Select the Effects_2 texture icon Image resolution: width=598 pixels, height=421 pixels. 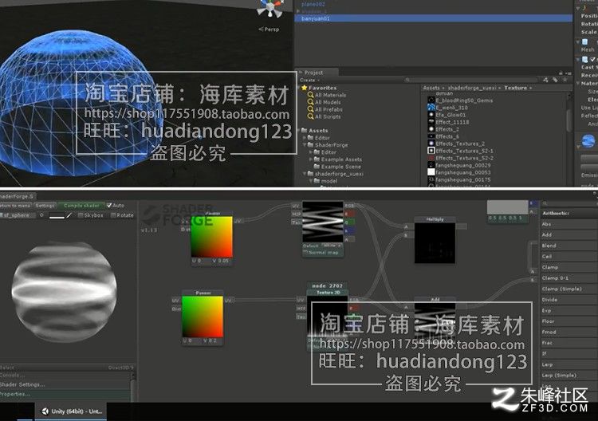431,129
